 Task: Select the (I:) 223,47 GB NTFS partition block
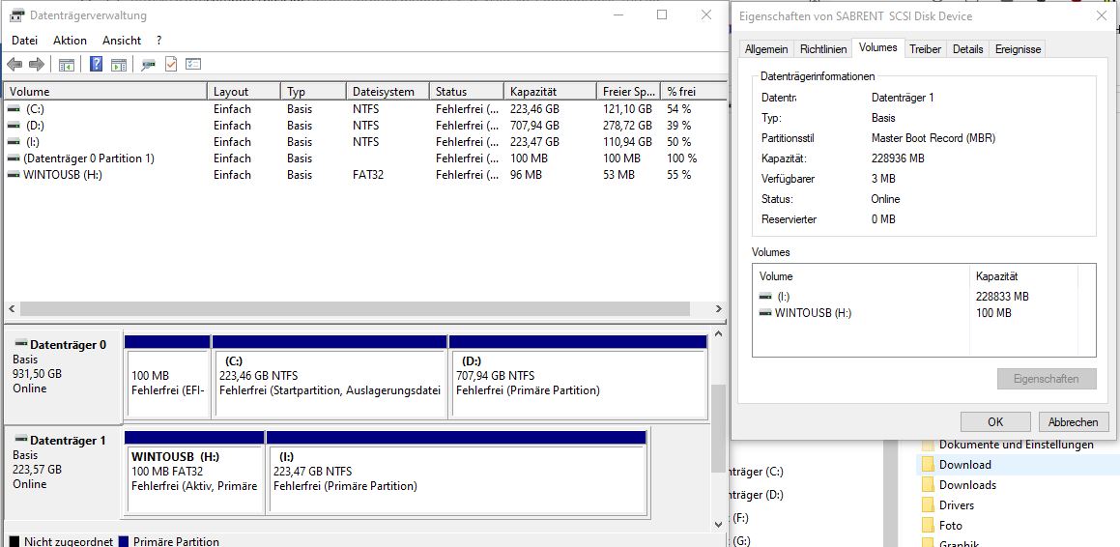(x=456, y=472)
